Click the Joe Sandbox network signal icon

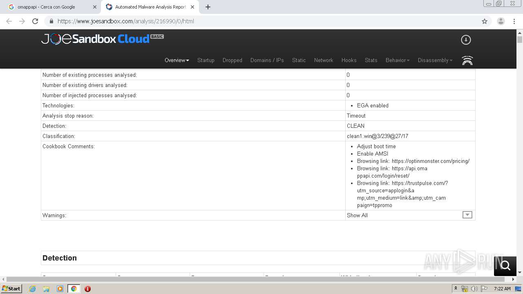467,60
